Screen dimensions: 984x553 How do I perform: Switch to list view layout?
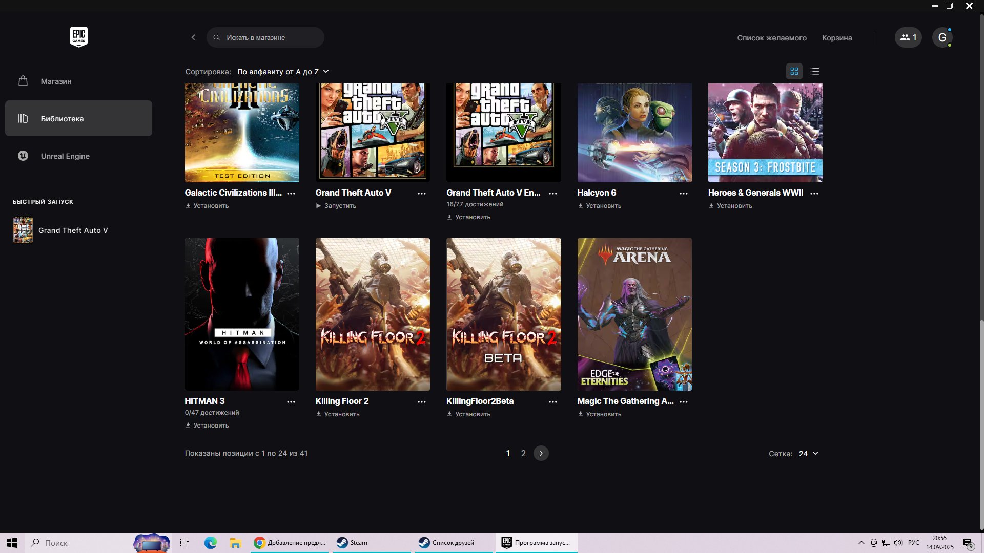[814, 71]
